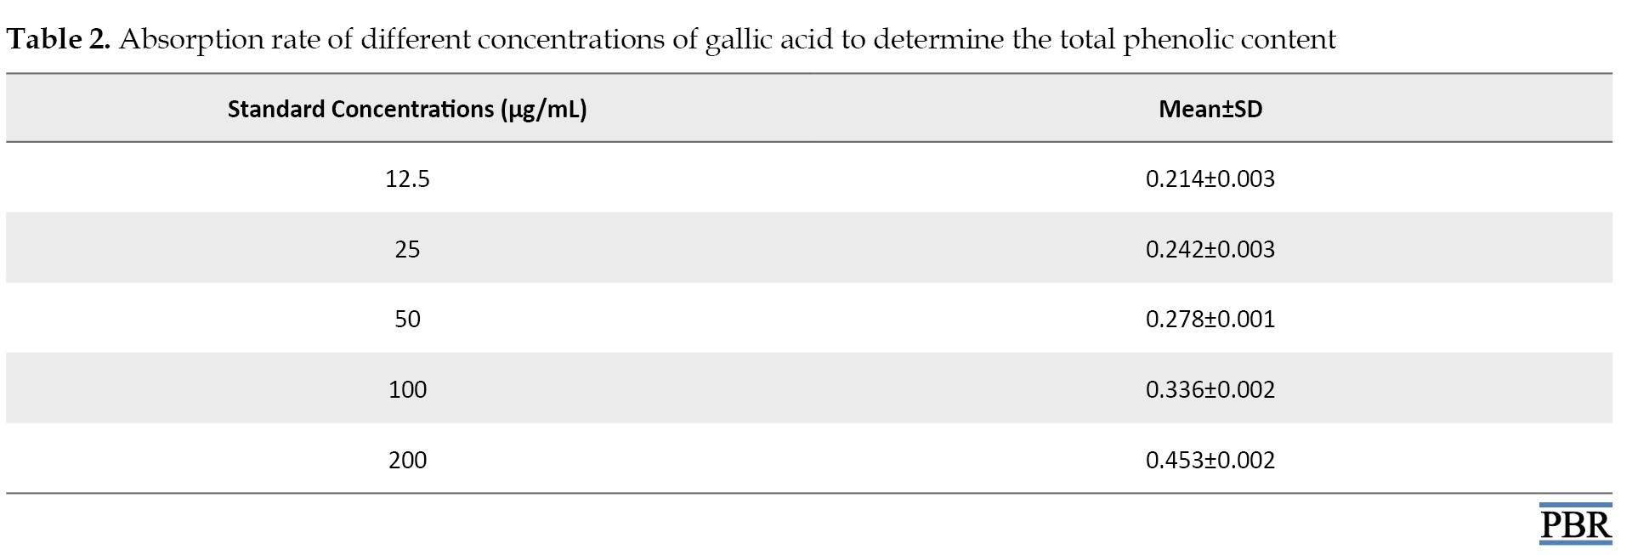
Task: Click the PBR logo
Action: [x=1575, y=524]
